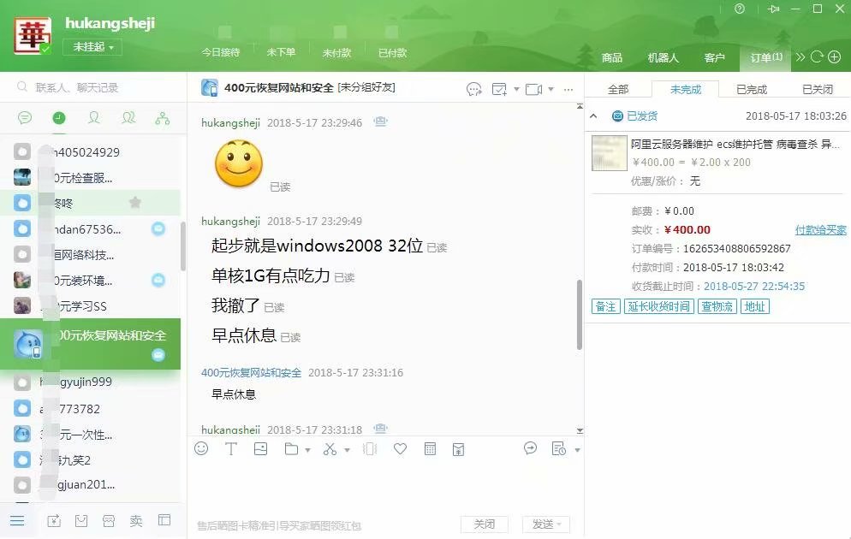Start video call with the camera icon

(x=533, y=89)
